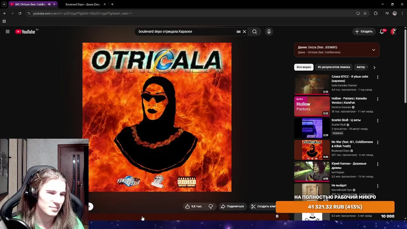This screenshot has height=229, width=407.
Task: Click the Создать button
Action: point(363,31)
